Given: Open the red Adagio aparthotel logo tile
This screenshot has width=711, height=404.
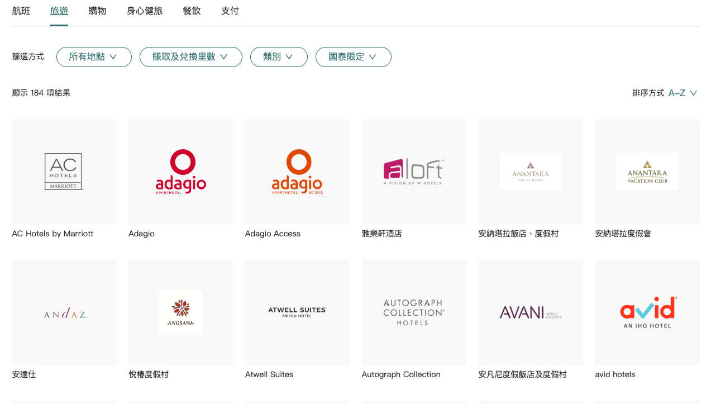Looking at the screenshot, I should pos(180,172).
